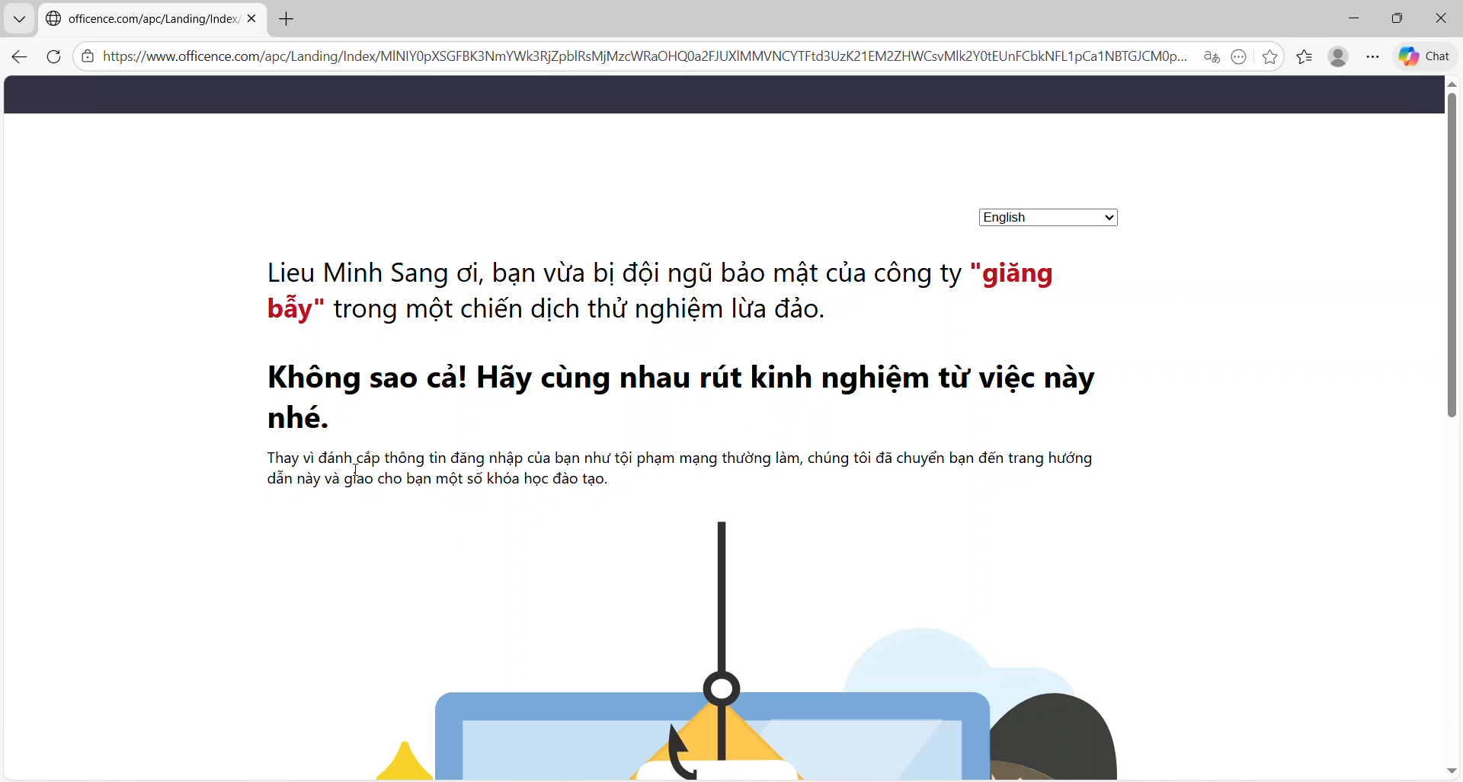Go back using the back arrow
Image resolution: width=1463 pixels, height=782 pixels.
coord(20,57)
